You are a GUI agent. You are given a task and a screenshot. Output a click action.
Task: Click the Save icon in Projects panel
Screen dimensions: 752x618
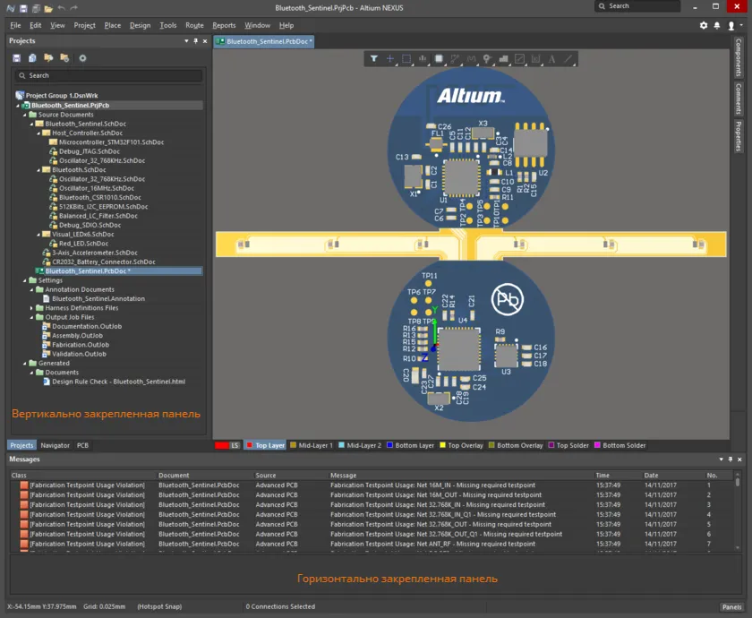click(x=16, y=58)
